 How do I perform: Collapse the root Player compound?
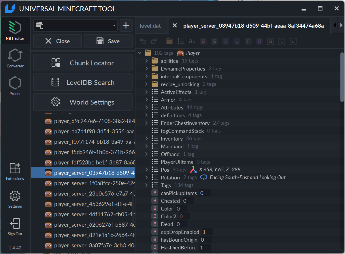[x=139, y=53]
